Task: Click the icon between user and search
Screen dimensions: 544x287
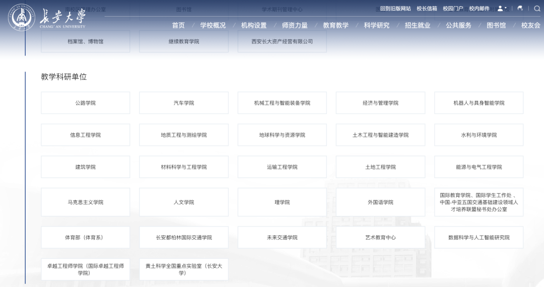Action: pyautogui.click(x=520, y=9)
